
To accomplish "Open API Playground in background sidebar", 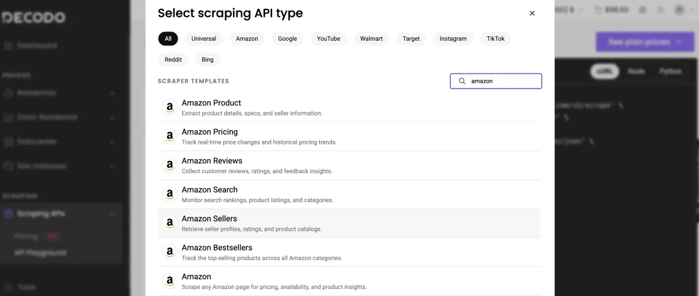I will point(40,253).
